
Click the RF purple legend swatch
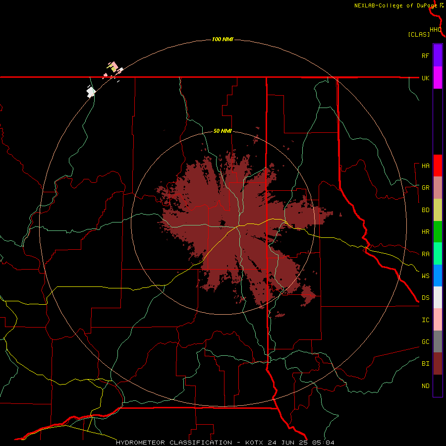pyautogui.click(x=438, y=56)
